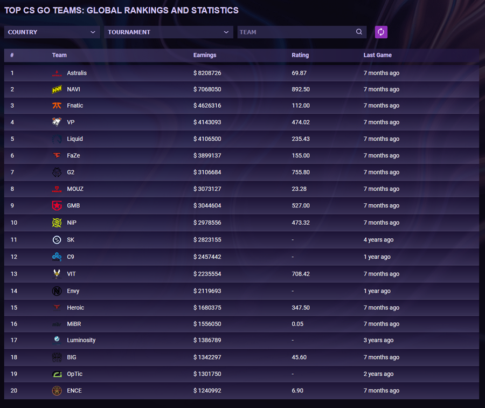This screenshot has height=408, width=485.
Task: Click MiBR rating value 0.05
Action: click(x=297, y=324)
